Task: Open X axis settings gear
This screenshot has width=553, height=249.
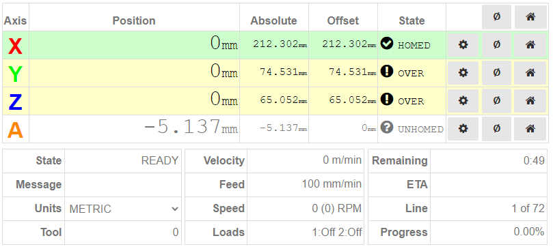Action: pyautogui.click(x=463, y=45)
